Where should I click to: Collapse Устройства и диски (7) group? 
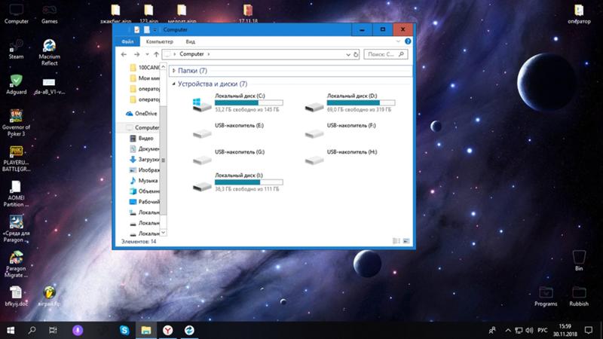(174, 84)
